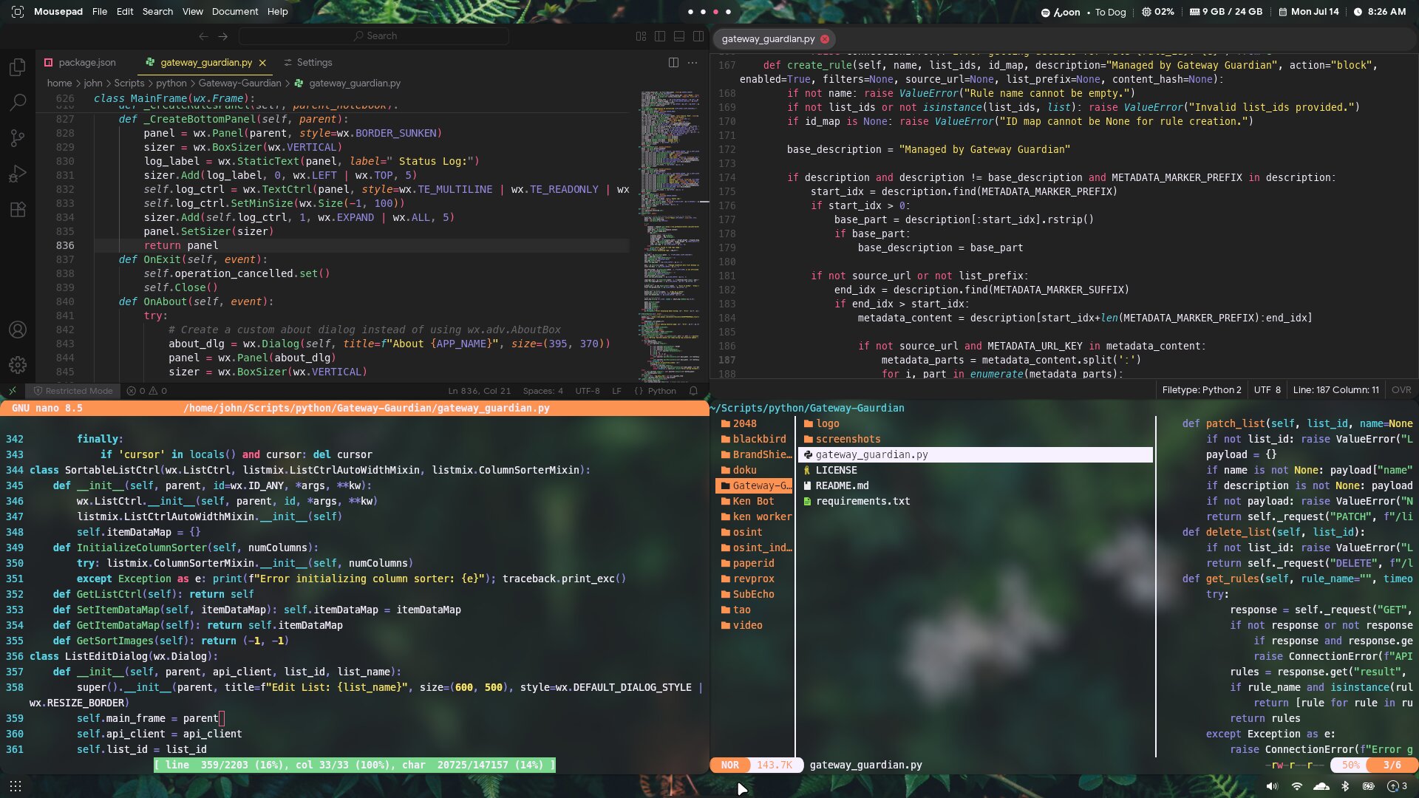Click the notifications bell in status bar
This screenshot has height=798, width=1419.
point(693,391)
